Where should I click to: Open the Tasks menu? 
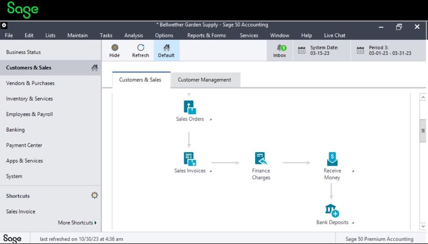click(x=106, y=36)
